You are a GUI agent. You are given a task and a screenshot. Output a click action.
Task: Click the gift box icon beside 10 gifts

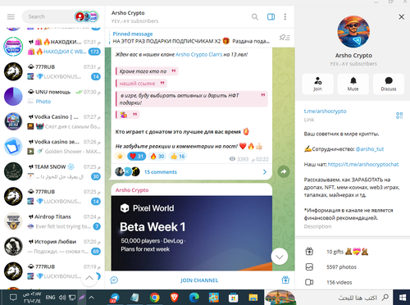tap(309, 252)
